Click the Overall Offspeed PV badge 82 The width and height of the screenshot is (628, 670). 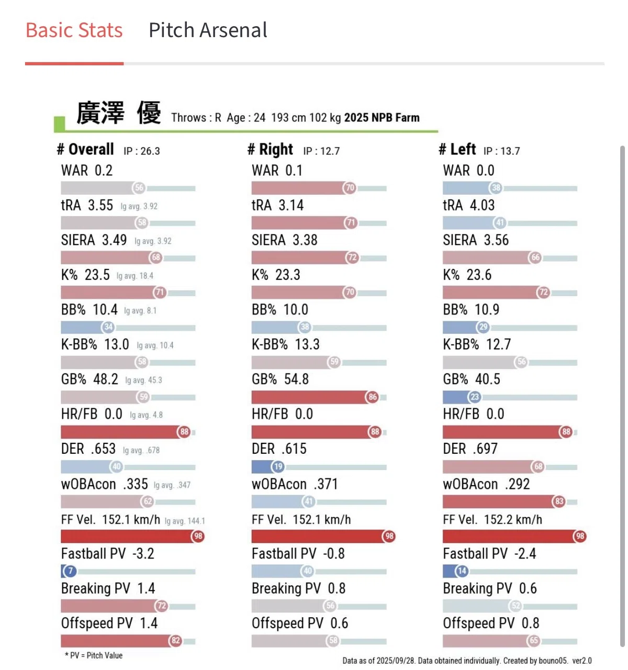pos(175,641)
